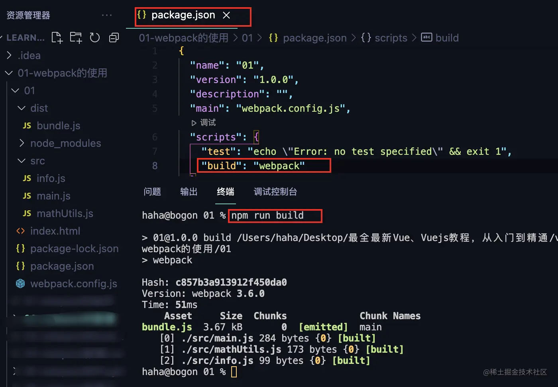The image size is (558, 387).
Task: Click the Hash value c857b3a913912f450da0
Action: pos(231,282)
